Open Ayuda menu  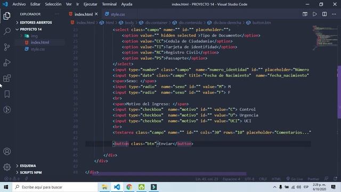(x=127, y=4)
